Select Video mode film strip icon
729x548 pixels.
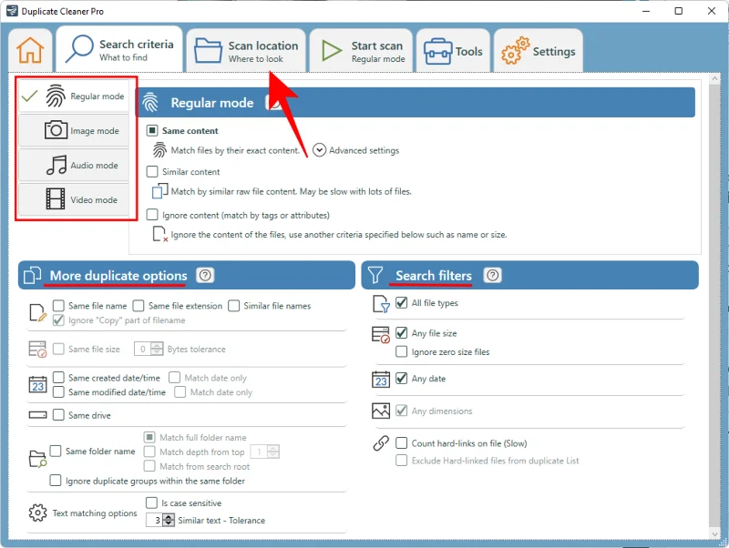click(56, 199)
